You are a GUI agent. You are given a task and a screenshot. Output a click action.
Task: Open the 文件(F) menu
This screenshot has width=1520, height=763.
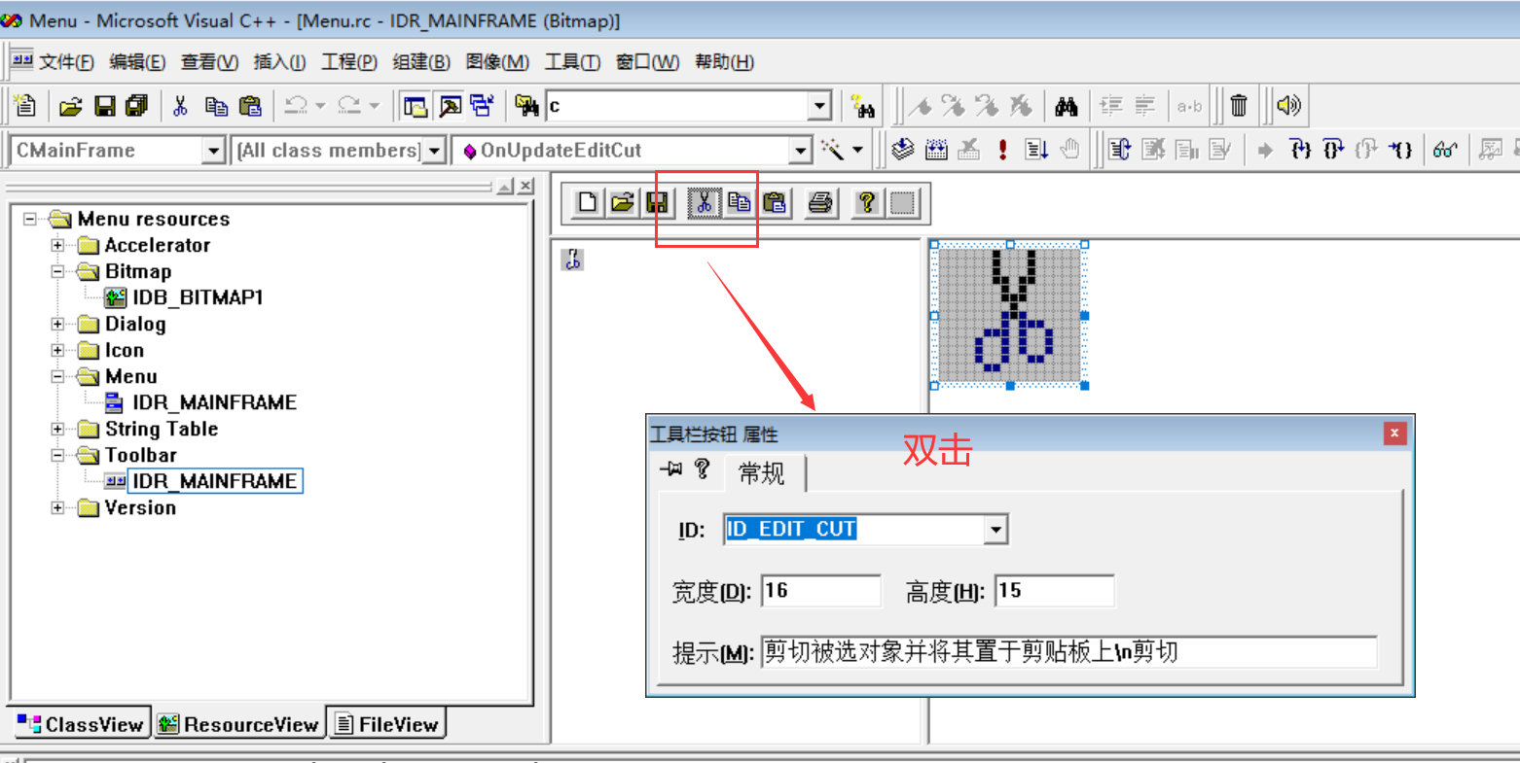(66, 62)
